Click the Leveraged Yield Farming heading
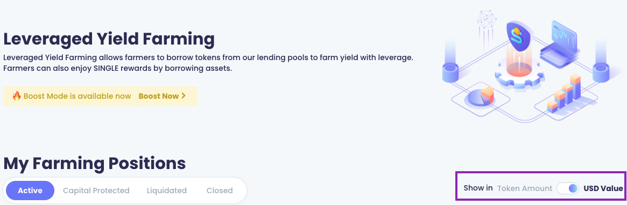The width and height of the screenshot is (627, 205). 109,40
